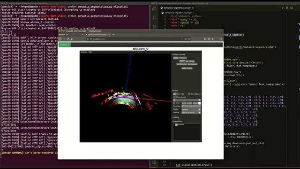The height and width of the screenshot is (169, 300).
Task: Open the gear Manage icon in VS Code
Action: point(154,162)
